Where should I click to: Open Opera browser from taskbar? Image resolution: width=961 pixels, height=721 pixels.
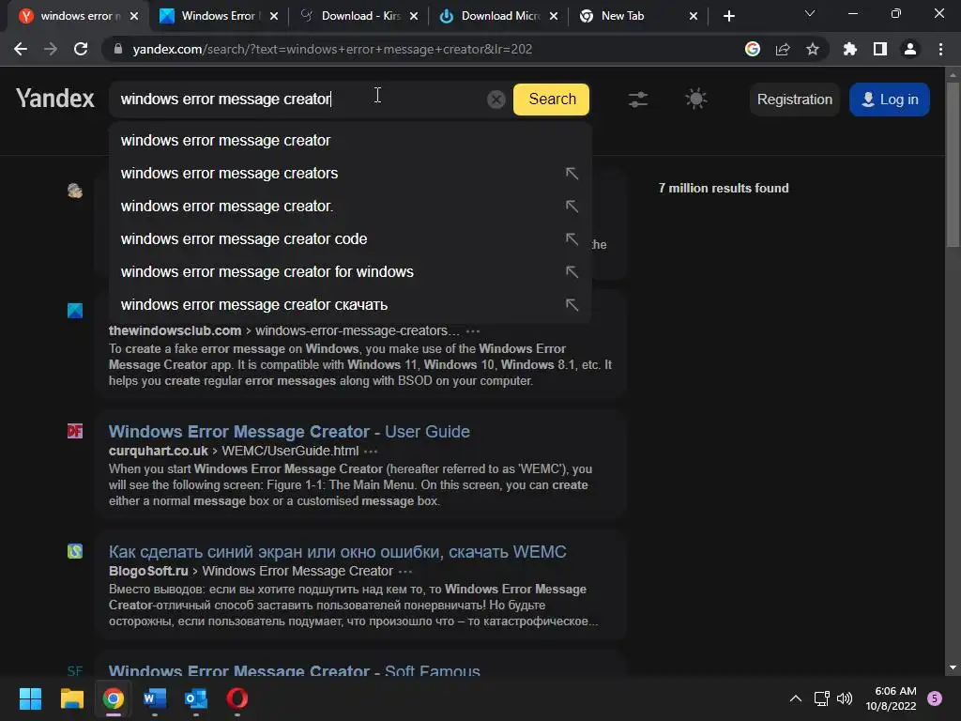pyautogui.click(x=237, y=698)
